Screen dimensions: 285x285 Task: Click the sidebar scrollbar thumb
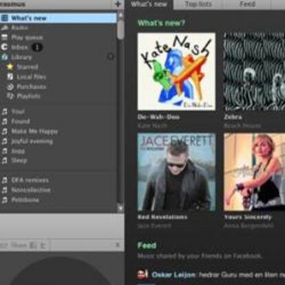click(x=120, y=29)
